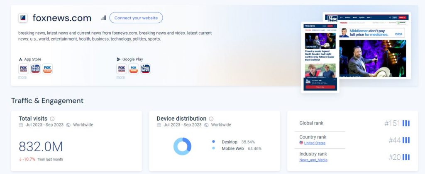Viewport: 425px width, 174px height.
Task: Click the Industry rank bars icon
Action: click(x=406, y=157)
